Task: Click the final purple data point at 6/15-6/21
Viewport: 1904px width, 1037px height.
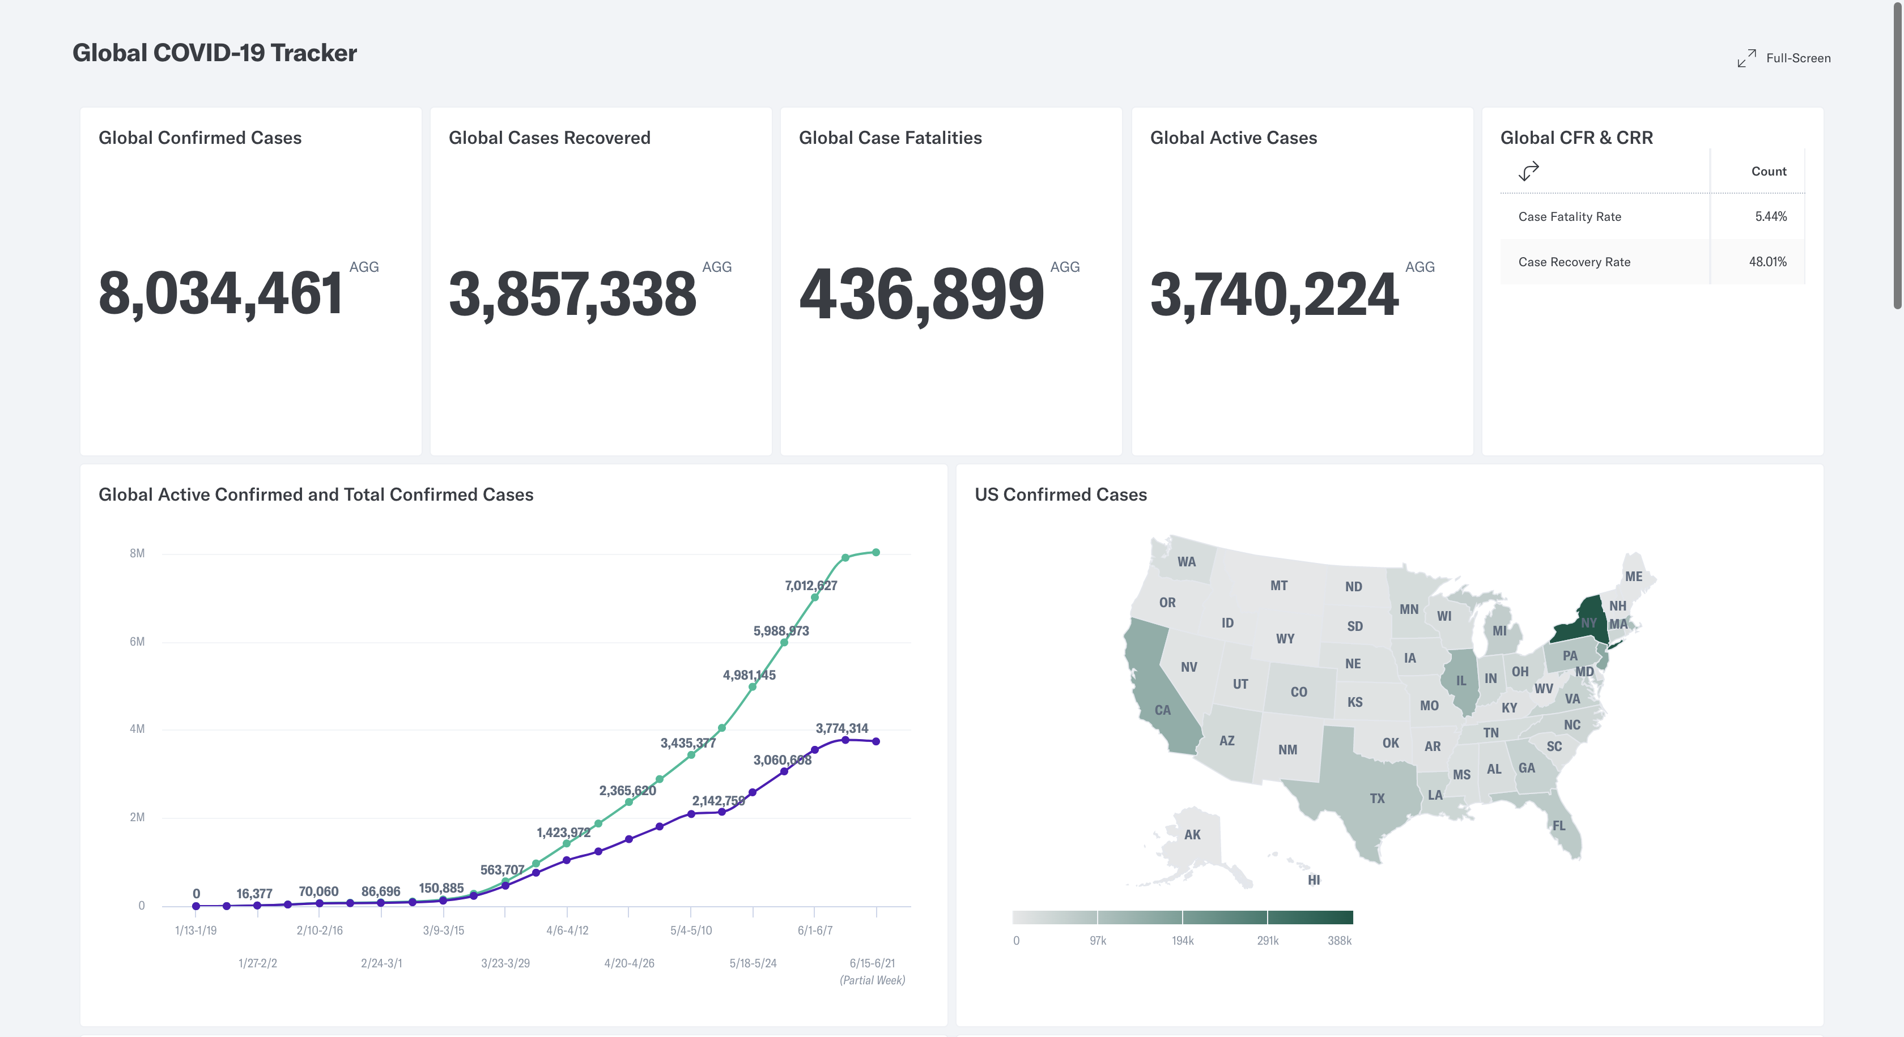Action: [x=876, y=741]
